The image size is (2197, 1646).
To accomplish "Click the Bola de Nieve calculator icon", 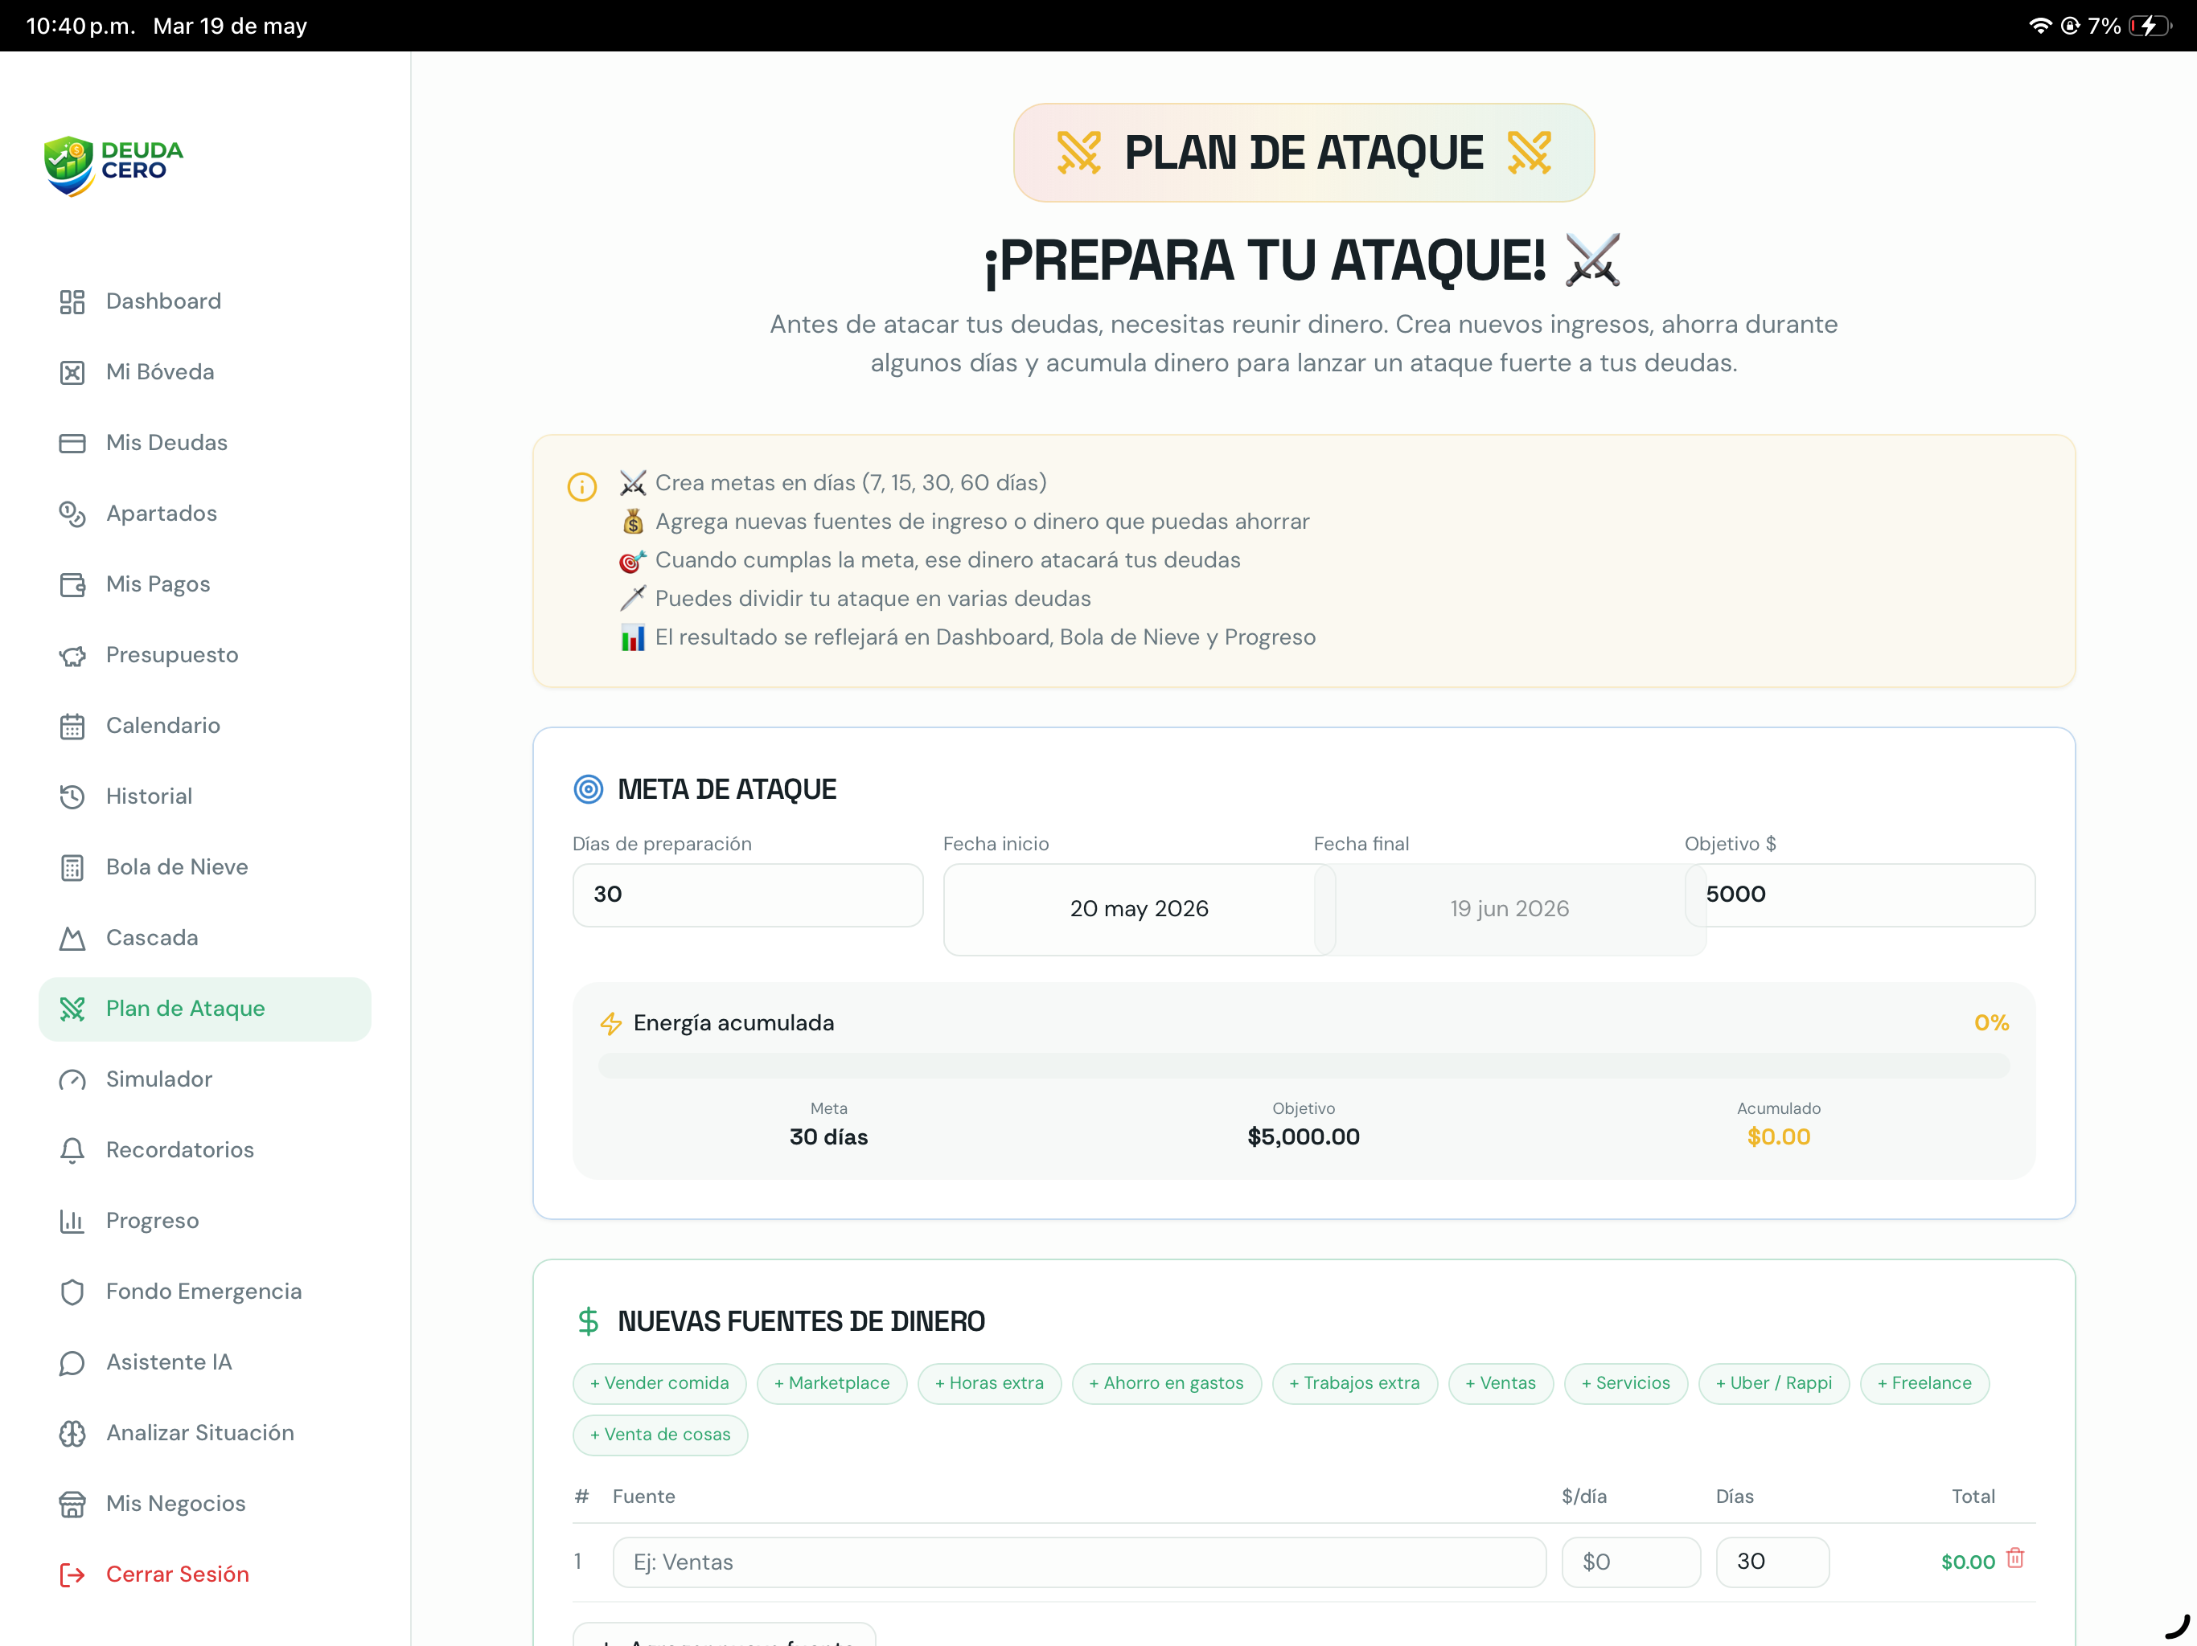I will (x=72, y=868).
